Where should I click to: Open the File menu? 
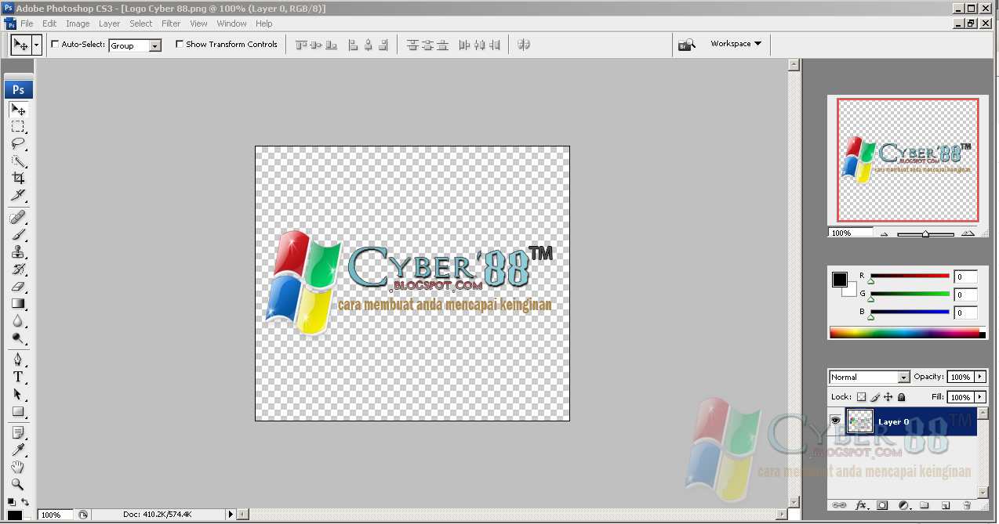coord(27,23)
